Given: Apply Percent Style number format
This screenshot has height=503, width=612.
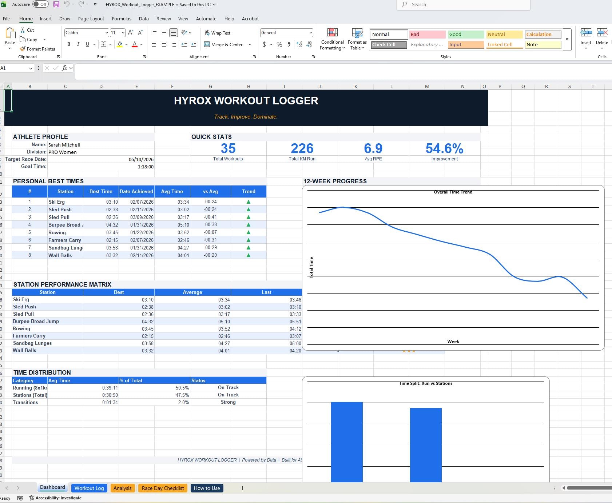Looking at the screenshot, I should point(279,44).
